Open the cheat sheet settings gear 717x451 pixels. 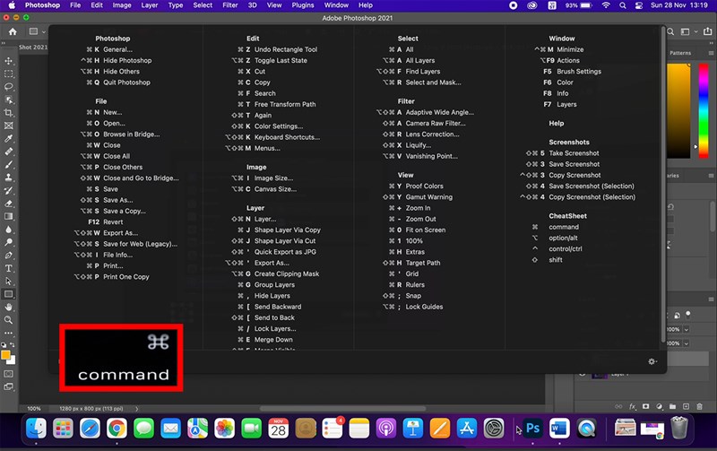pyautogui.click(x=652, y=361)
